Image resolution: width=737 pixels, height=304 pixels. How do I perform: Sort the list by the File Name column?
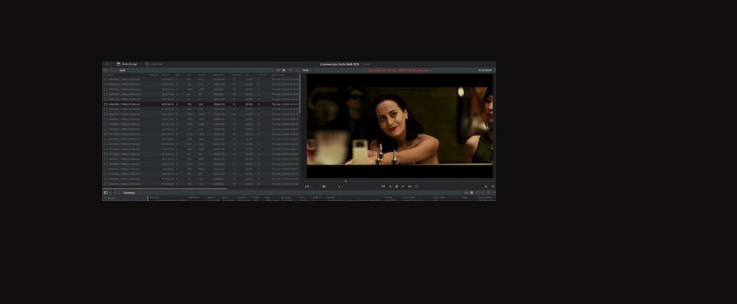coord(109,75)
